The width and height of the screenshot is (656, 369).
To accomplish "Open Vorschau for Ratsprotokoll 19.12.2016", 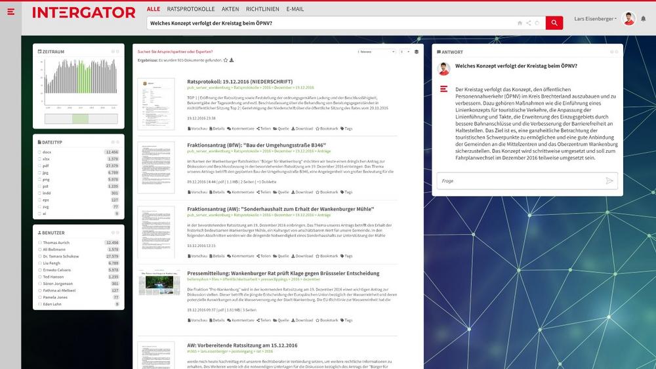I will point(197,128).
